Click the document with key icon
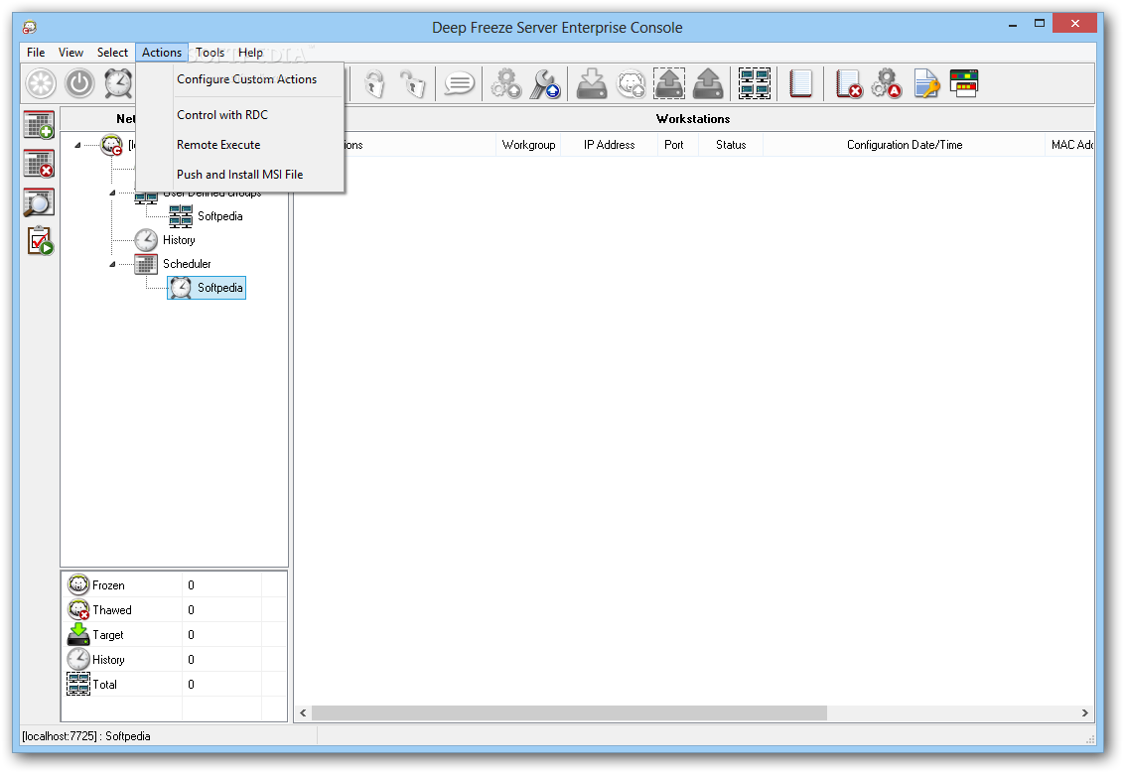Viewport: 1124px width, 773px height. 926,83
